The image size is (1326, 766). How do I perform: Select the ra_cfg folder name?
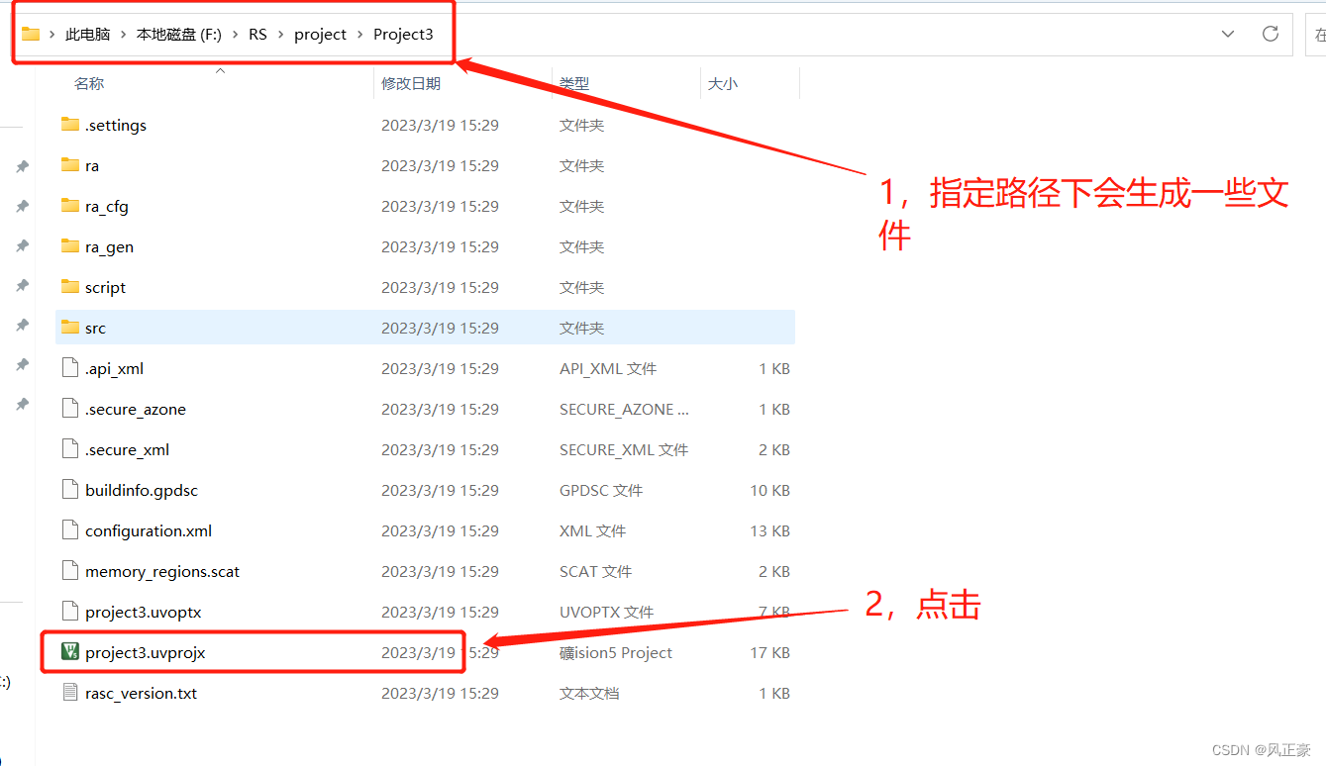click(x=107, y=207)
